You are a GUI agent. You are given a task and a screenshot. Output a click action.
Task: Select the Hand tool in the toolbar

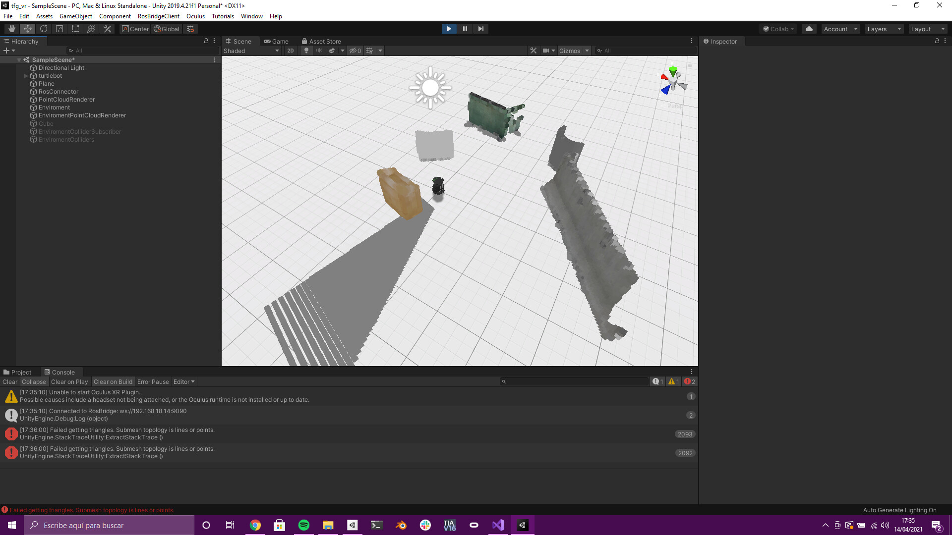(x=11, y=29)
